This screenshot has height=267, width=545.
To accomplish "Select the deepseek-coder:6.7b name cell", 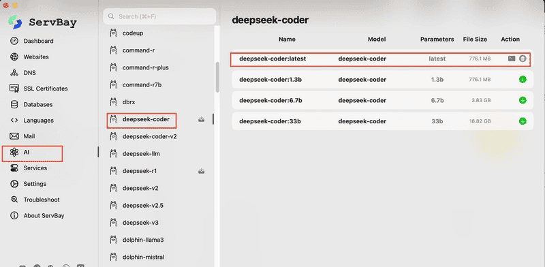I will tap(270, 101).
